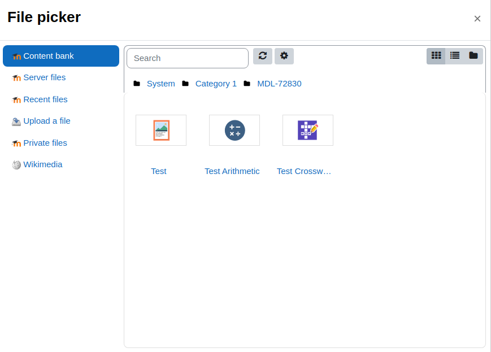491x352 pixels.
Task: Click the Test Crossw… file name
Action: tap(304, 171)
